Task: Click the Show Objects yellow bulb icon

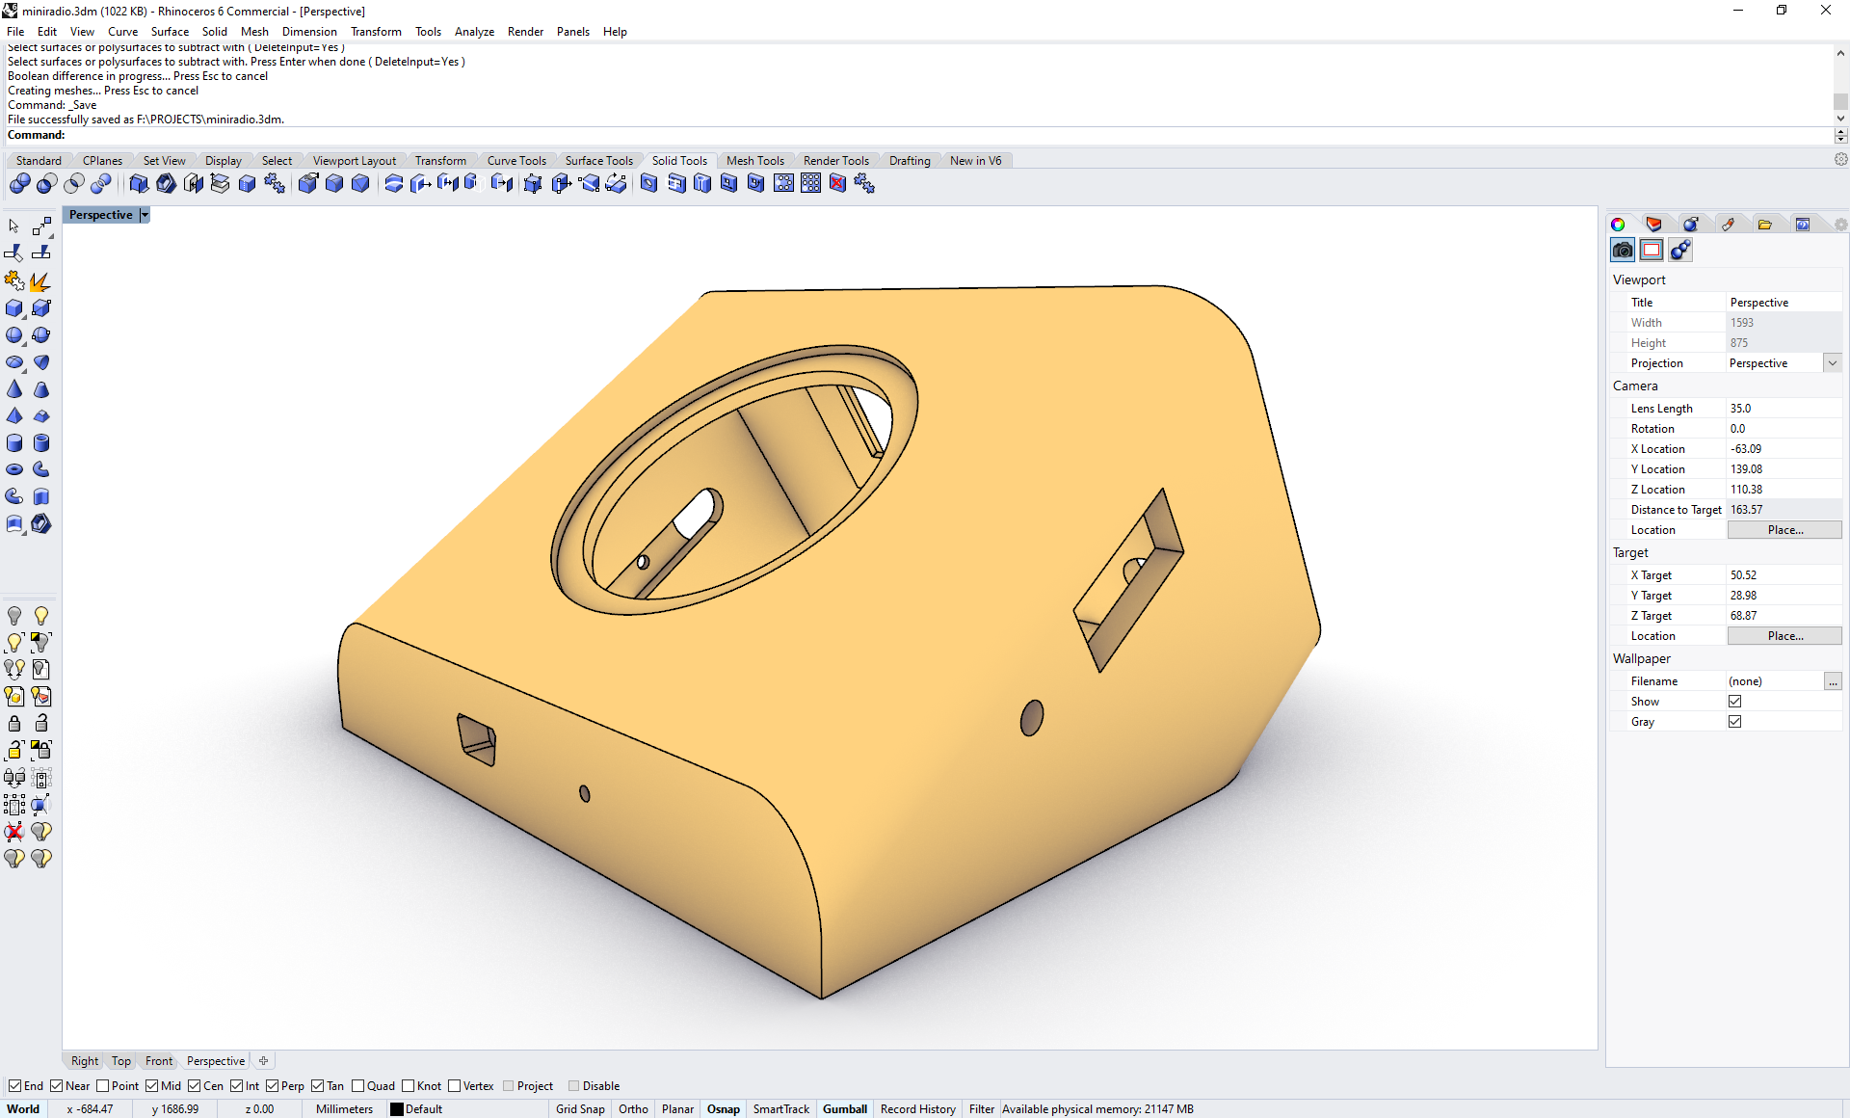Action: click(x=41, y=616)
